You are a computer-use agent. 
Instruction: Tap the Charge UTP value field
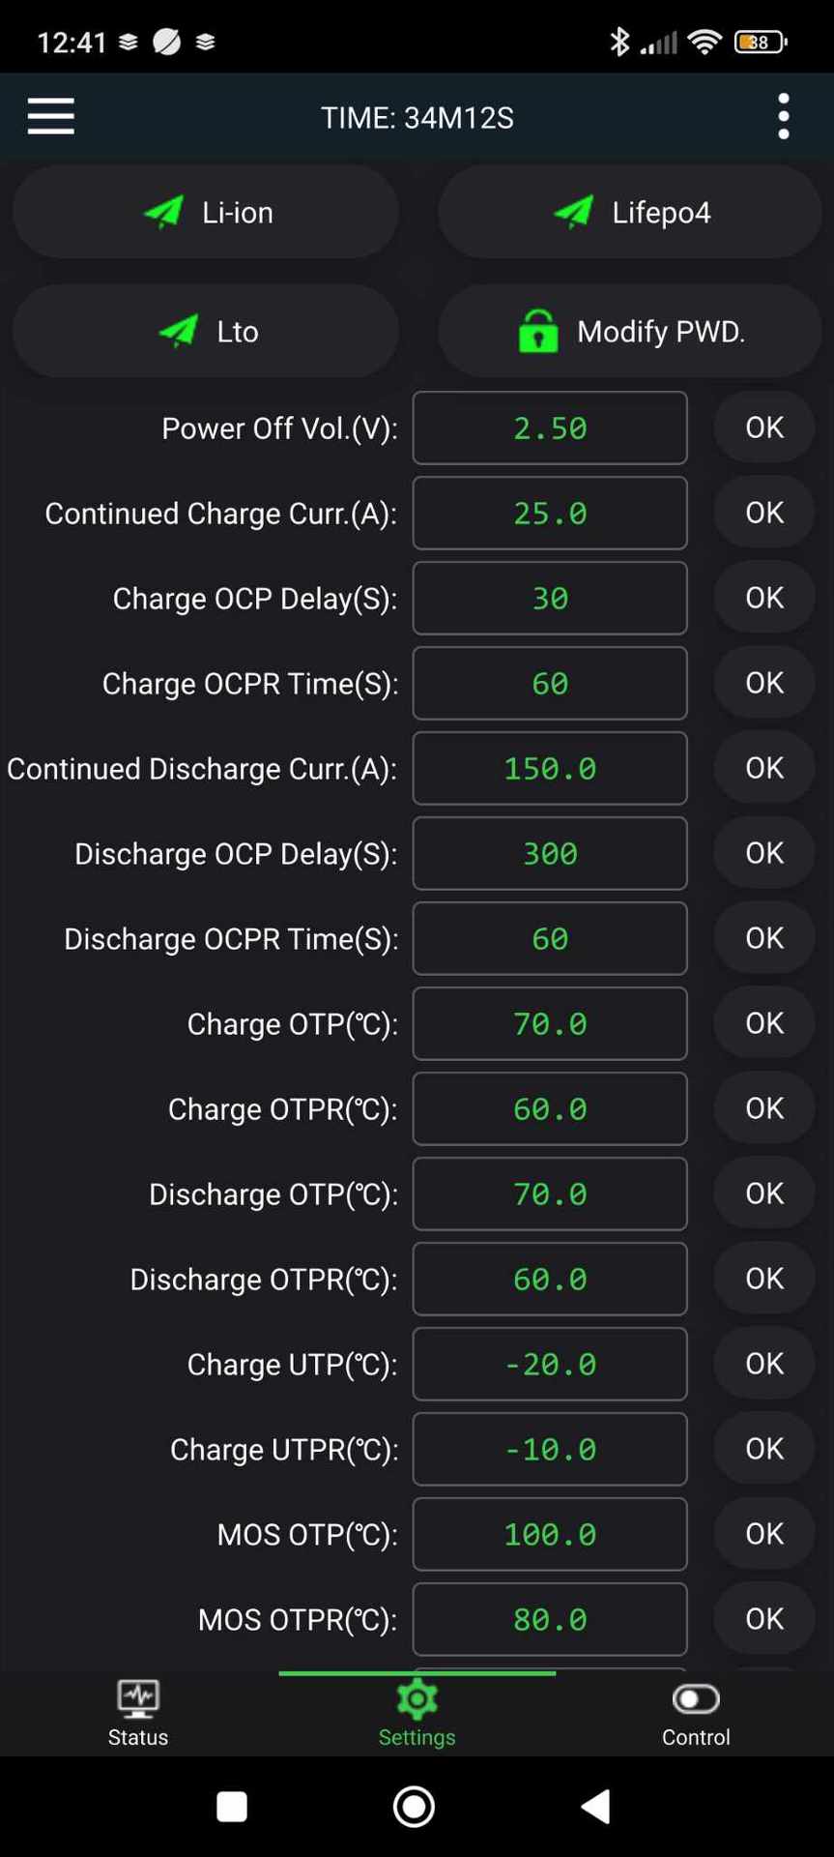point(550,1364)
